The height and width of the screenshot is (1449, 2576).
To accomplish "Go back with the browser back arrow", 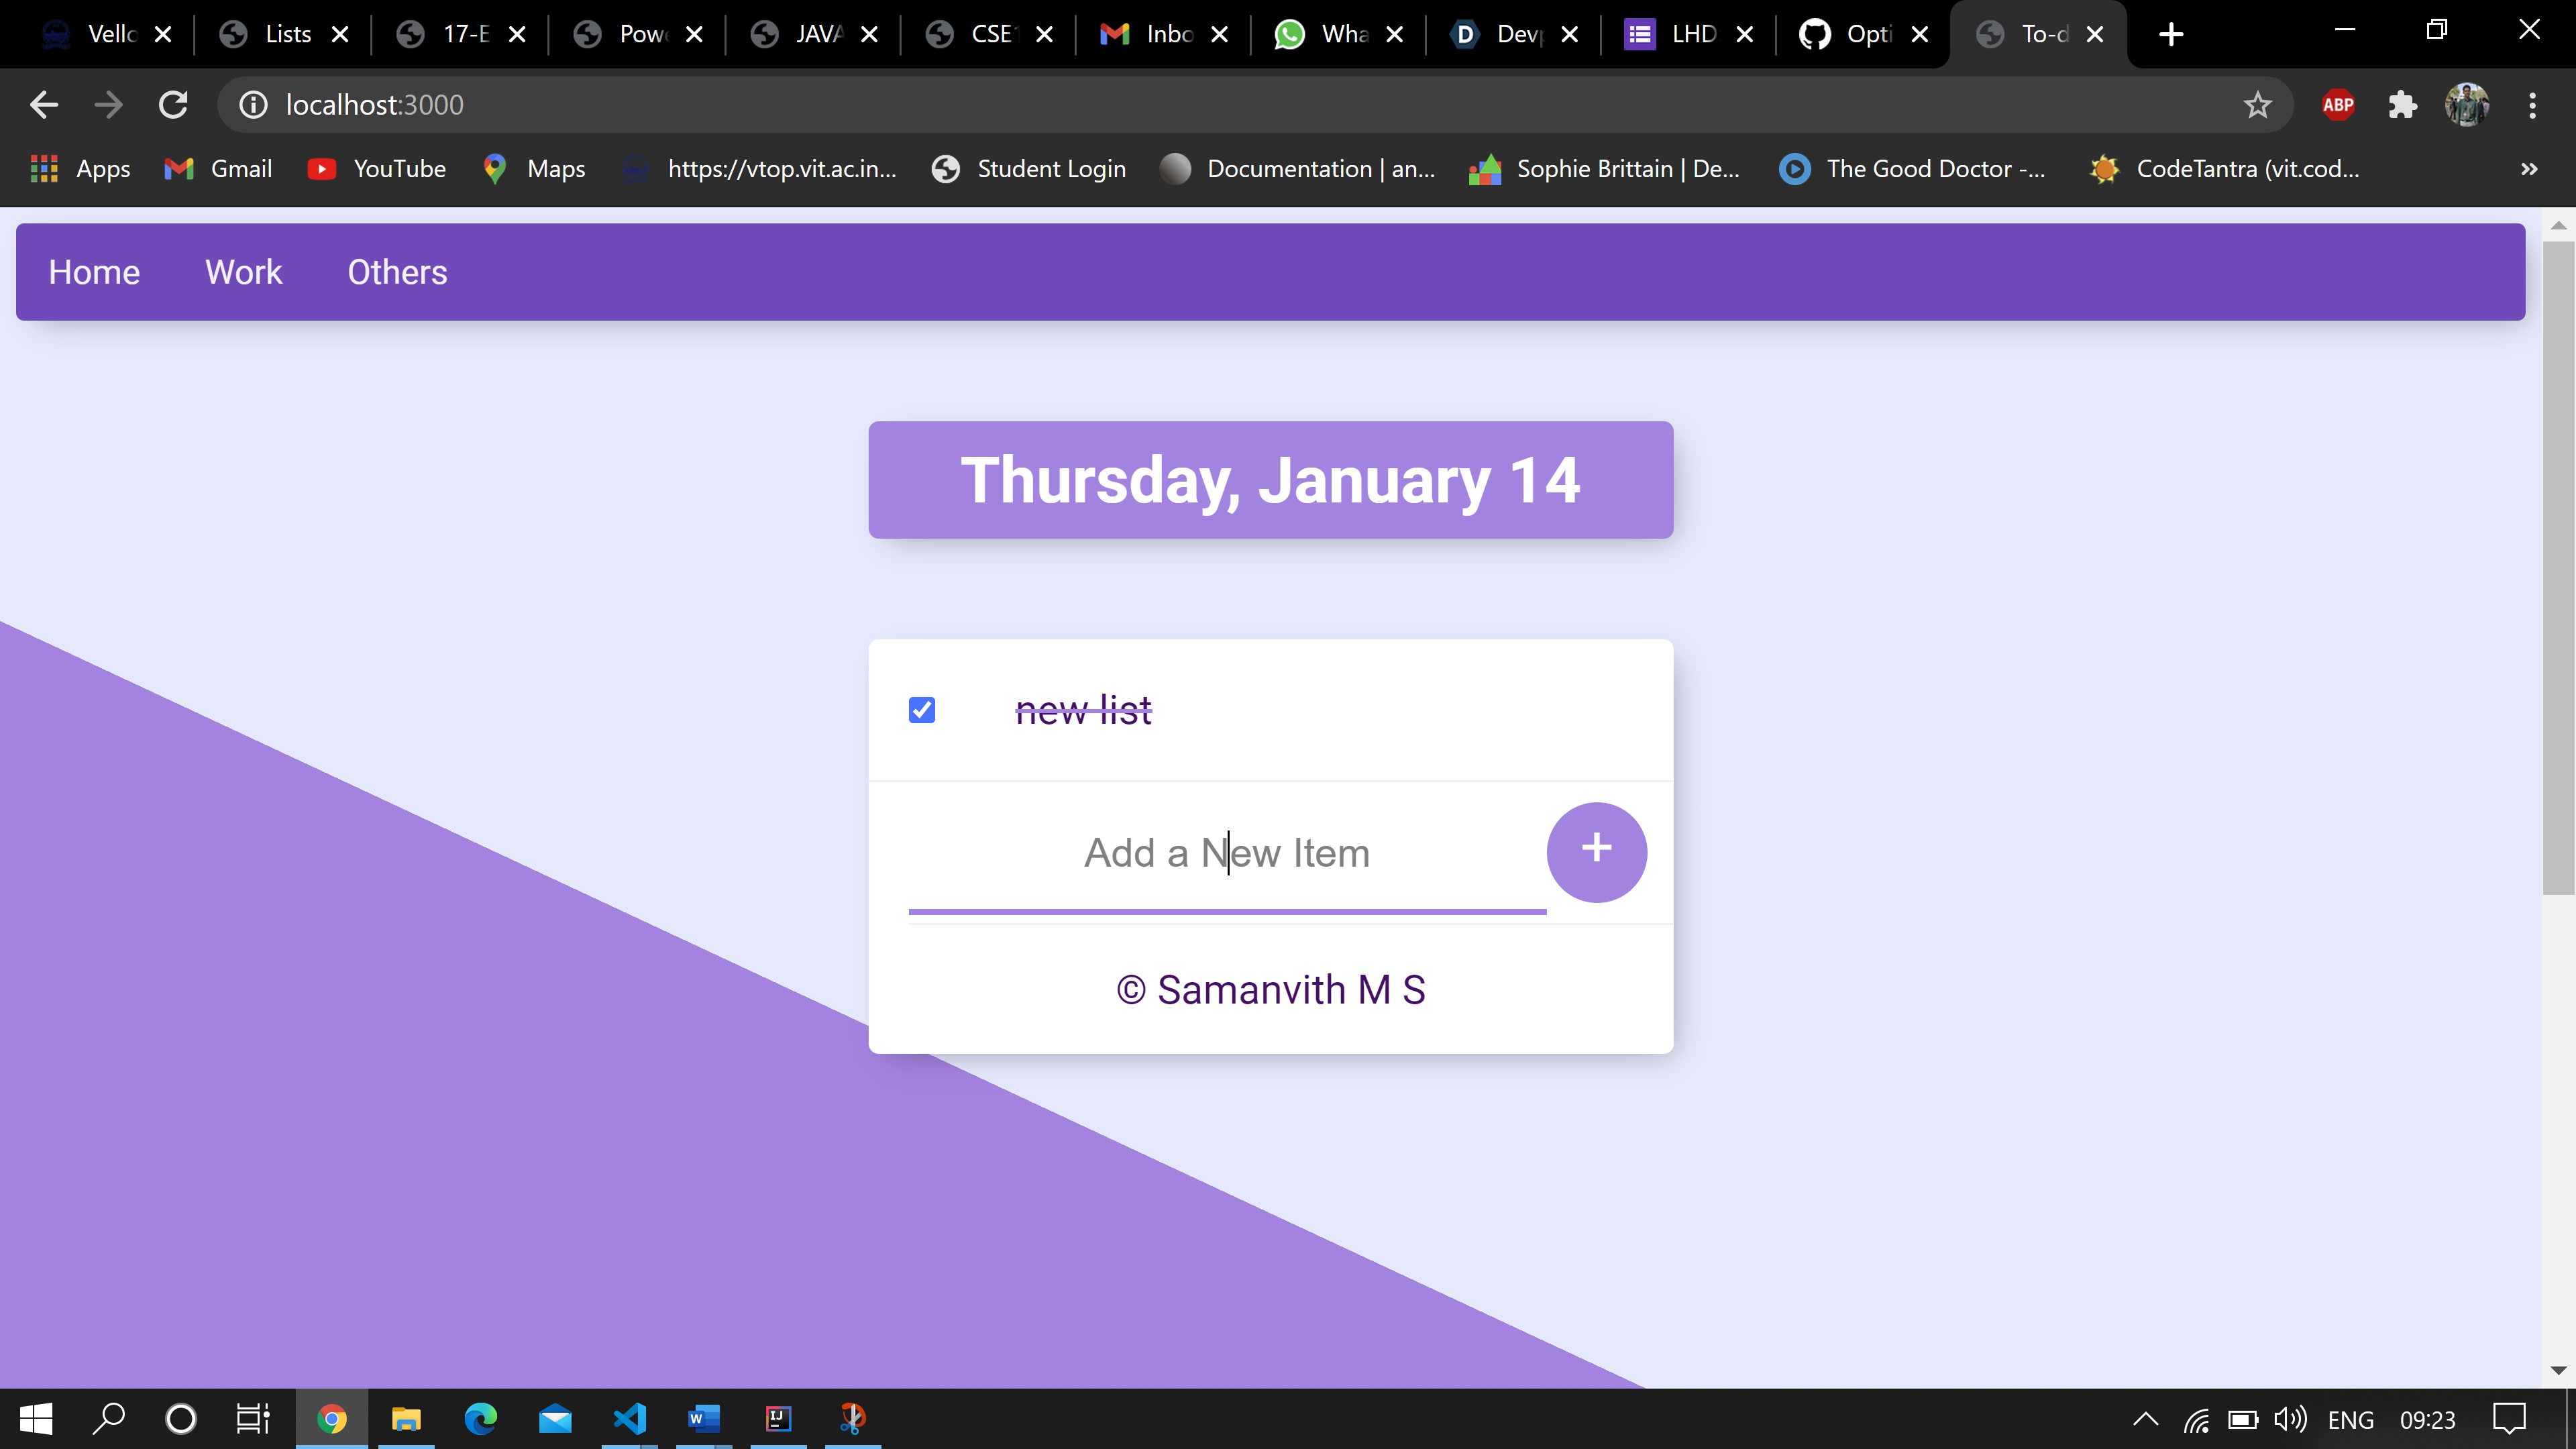I will (x=43, y=105).
